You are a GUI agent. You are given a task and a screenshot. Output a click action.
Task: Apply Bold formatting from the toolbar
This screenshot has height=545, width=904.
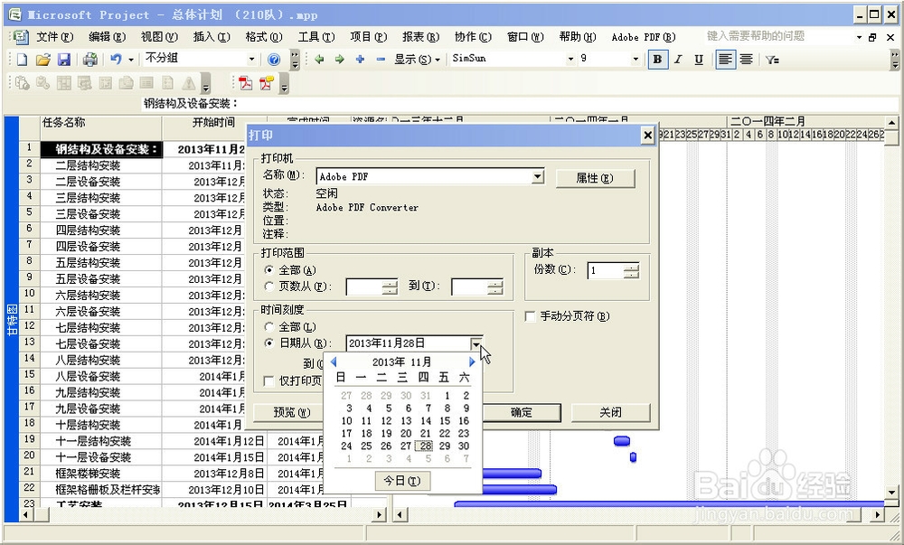[657, 59]
